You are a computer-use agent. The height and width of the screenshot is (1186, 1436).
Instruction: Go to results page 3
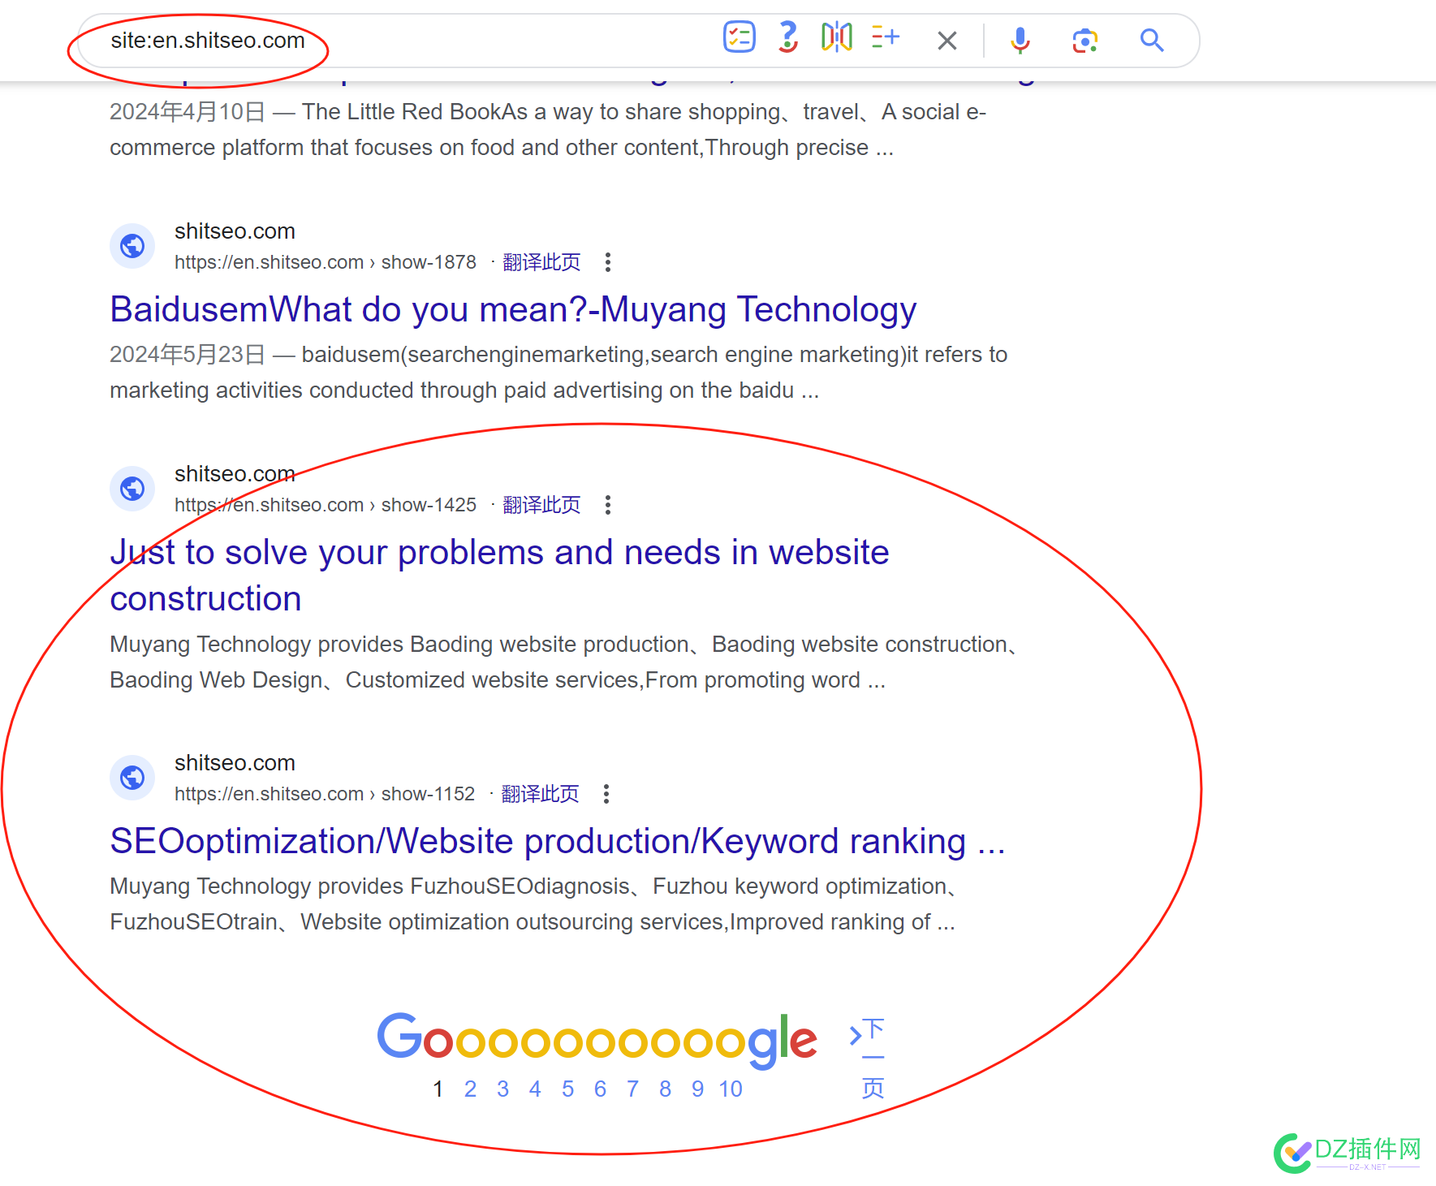coord(502,1089)
